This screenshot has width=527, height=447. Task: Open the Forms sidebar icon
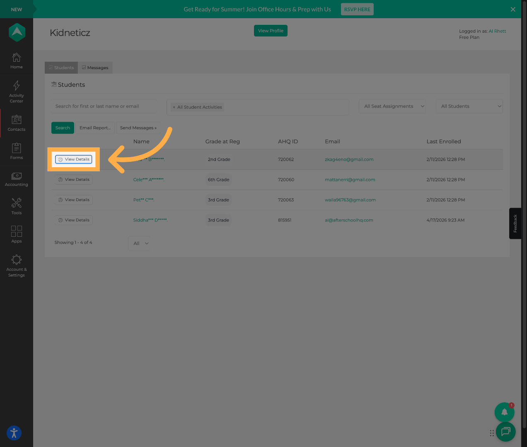(17, 151)
